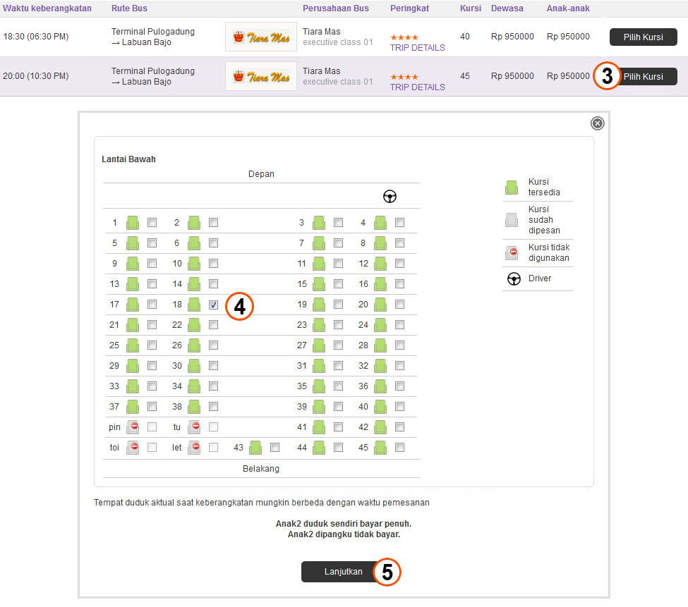This screenshot has width=688, height=607.
Task: Click the seat count 40 in the 18:30 row
Action: 464,37
